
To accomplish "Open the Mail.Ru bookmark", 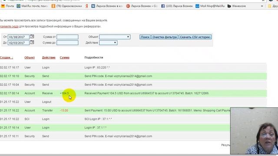I will click(32, 6).
